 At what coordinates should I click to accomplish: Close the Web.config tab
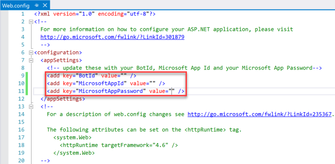[45, 5]
